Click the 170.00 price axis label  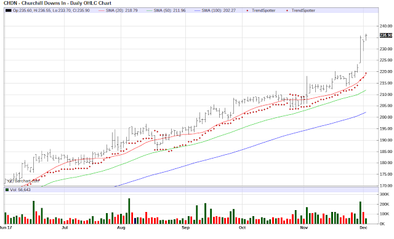(386, 186)
